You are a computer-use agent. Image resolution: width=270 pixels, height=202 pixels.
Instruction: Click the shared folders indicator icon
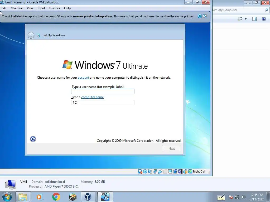pyautogui.click(x=165, y=171)
